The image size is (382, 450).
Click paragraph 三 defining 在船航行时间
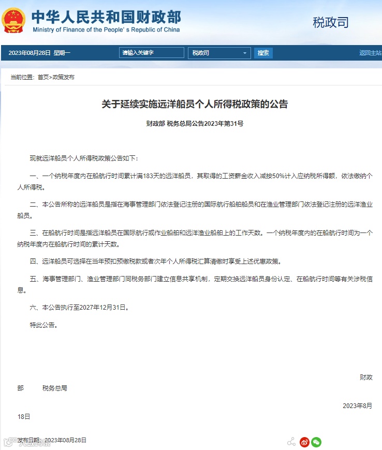(195, 239)
